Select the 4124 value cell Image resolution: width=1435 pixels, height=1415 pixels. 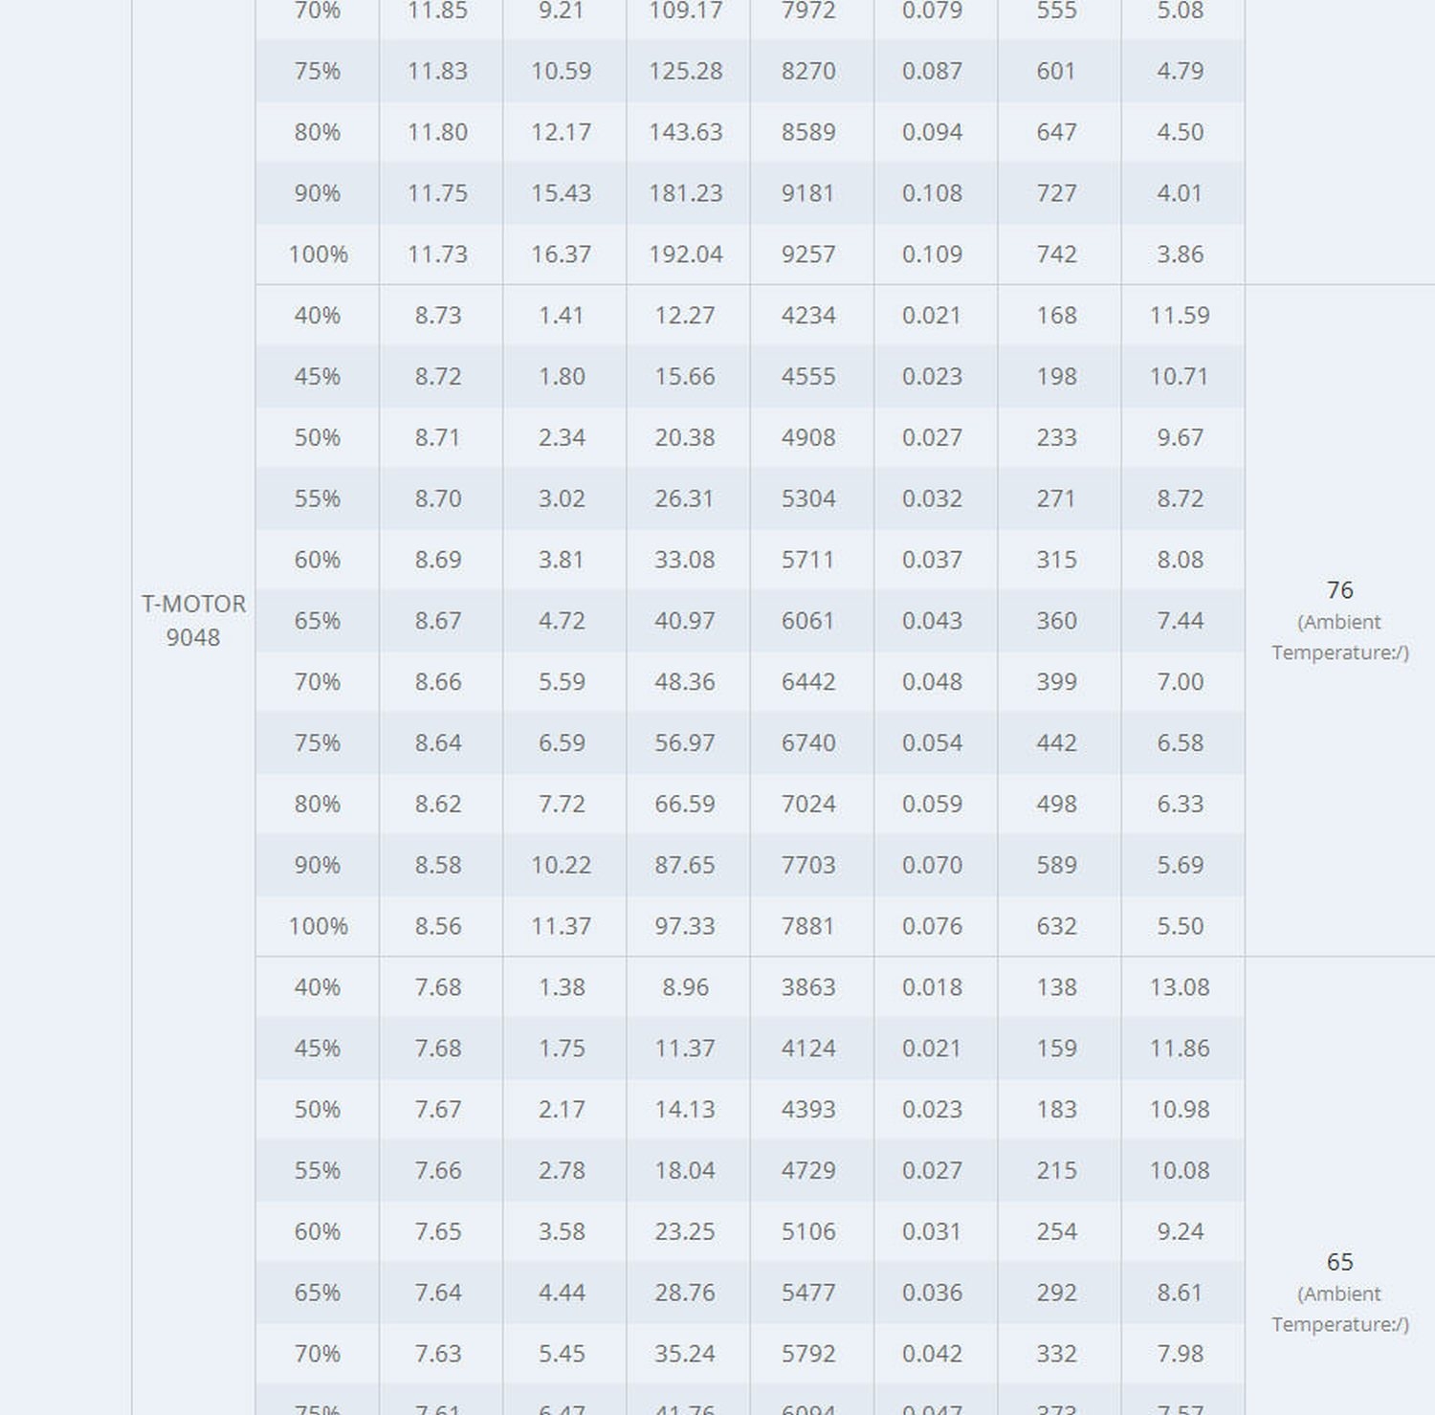coord(808,1049)
